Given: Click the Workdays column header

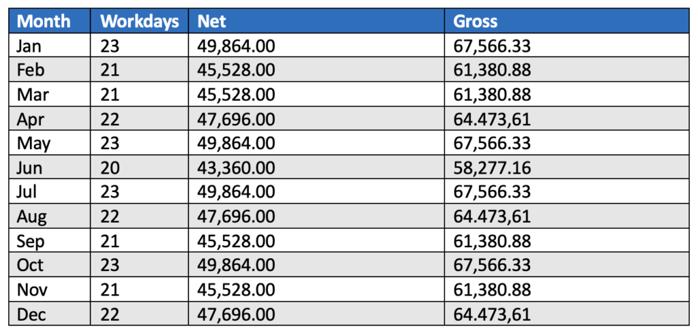Looking at the screenshot, I should coord(140,21).
